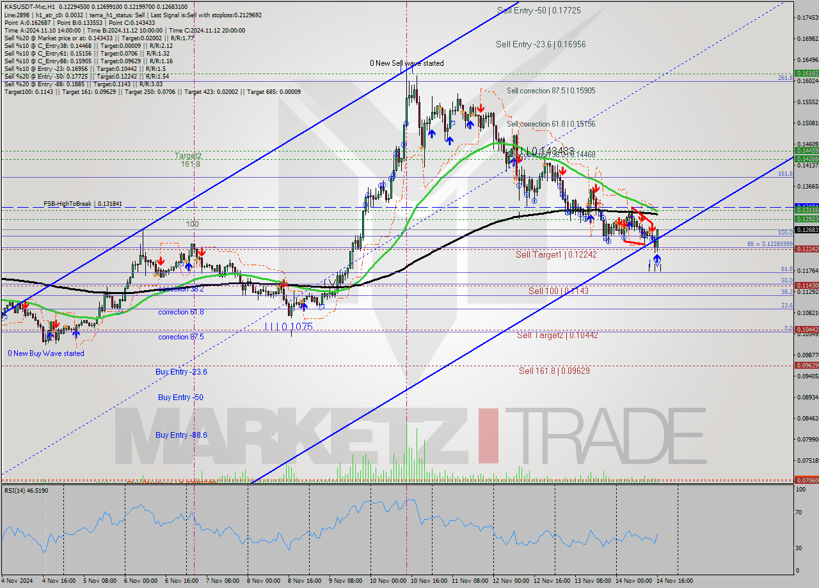819x588 pixels.
Task: Click the '14 Nov 16:00' time axis label
Action: coord(674,581)
